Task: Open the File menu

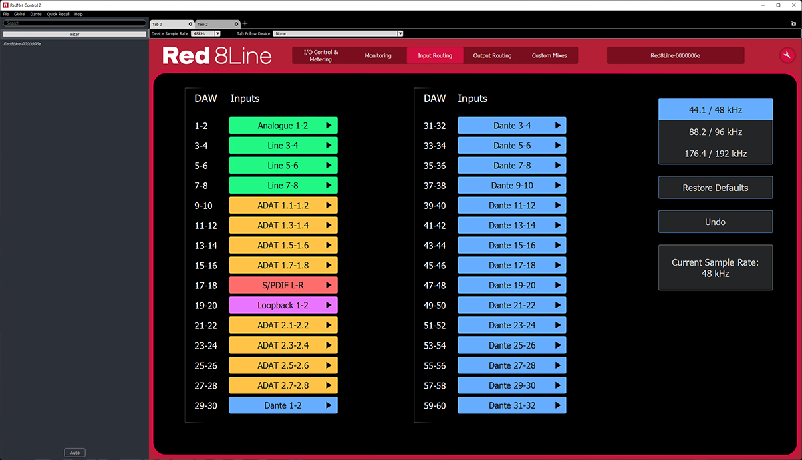Action: pyautogui.click(x=5, y=14)
